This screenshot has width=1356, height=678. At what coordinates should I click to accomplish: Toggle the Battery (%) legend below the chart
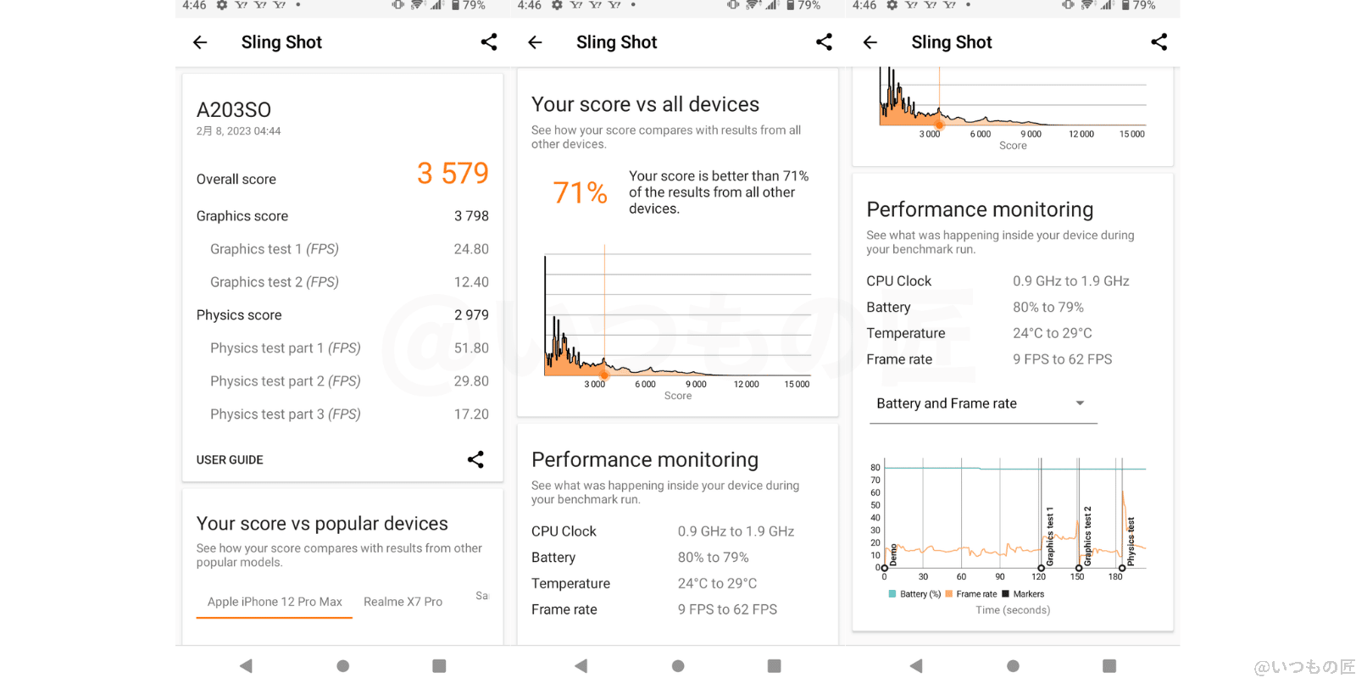click(914, 593)
